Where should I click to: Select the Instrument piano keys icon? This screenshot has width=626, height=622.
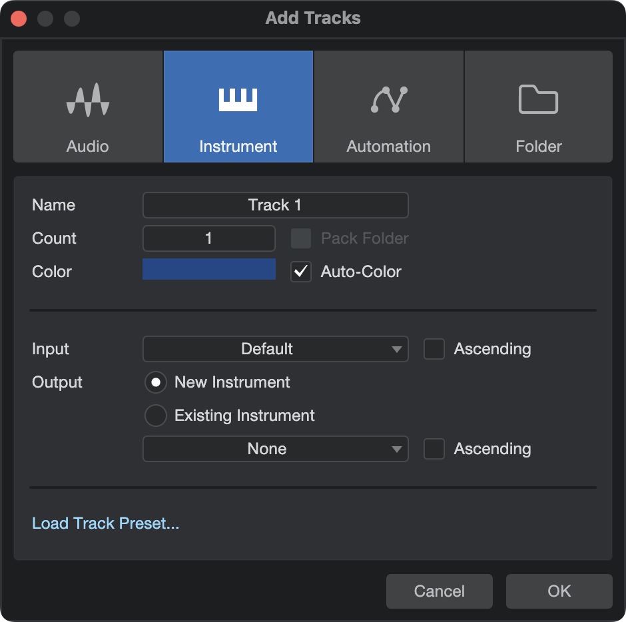point(238,99)
